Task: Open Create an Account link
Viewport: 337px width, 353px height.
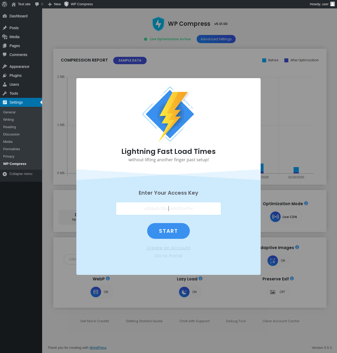Action: pos(168,248)
